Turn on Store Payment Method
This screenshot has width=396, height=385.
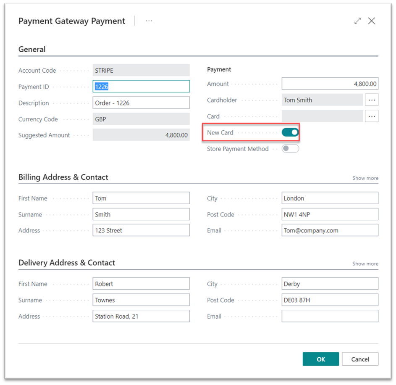tap(290, 148)
